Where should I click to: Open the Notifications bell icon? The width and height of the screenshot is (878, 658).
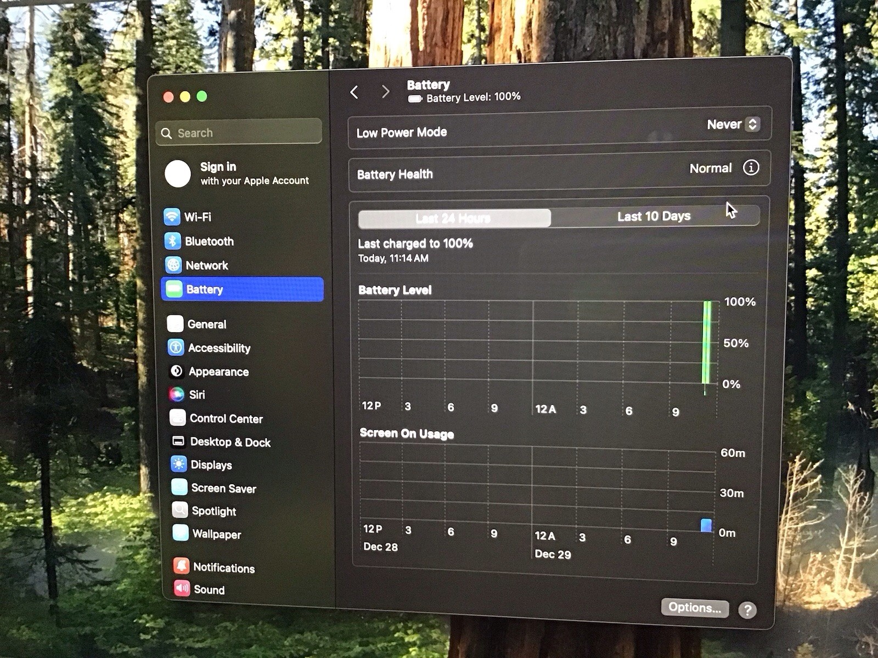point(181,566)
